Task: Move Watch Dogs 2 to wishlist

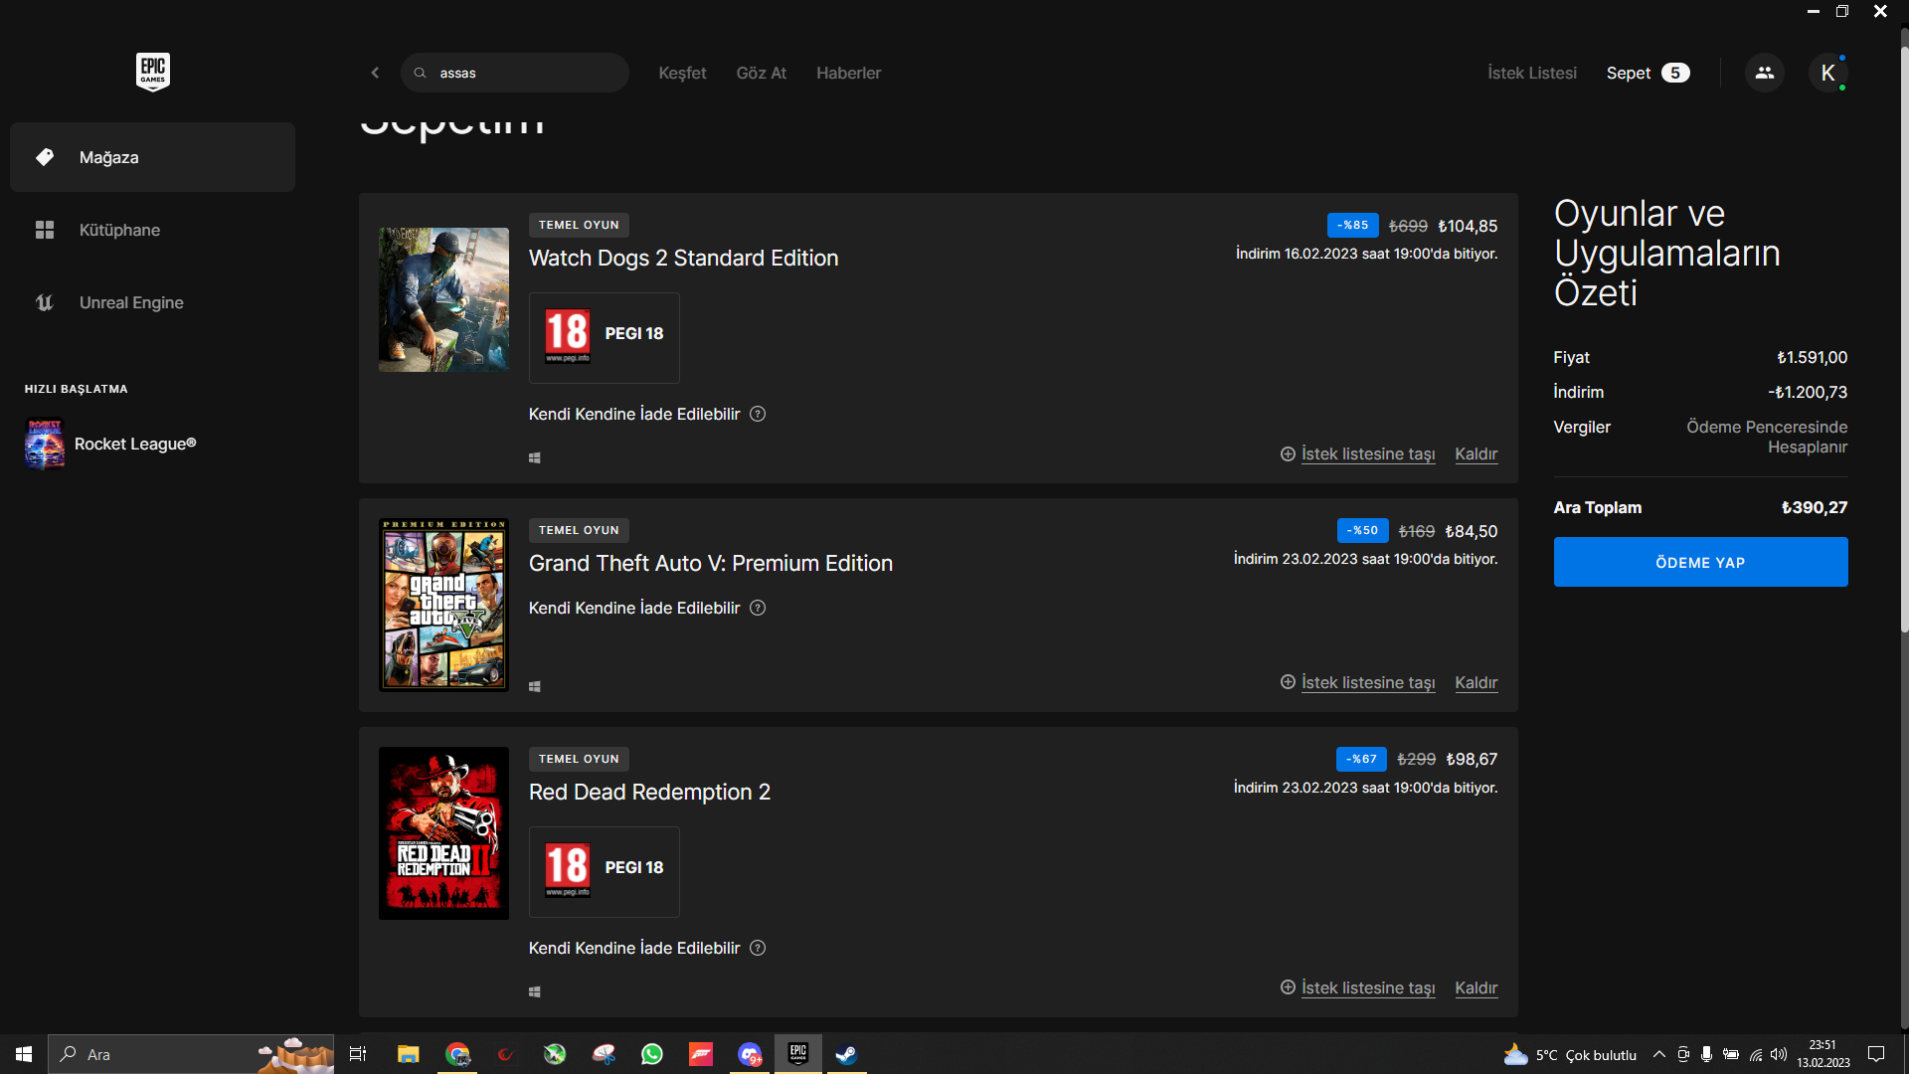Action: pos(1367,453)
